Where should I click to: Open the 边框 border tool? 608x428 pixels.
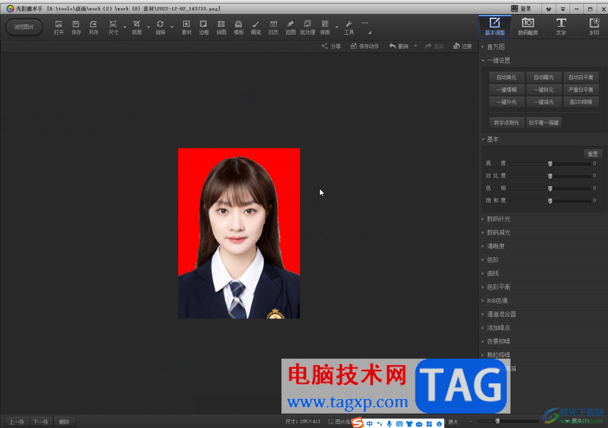point(204,28)
